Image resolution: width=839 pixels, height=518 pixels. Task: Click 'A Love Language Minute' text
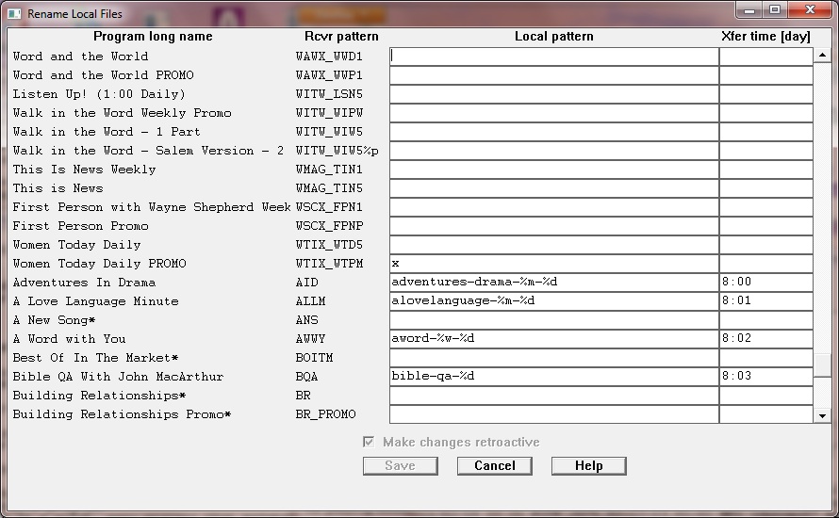click(x=95, y=301)
